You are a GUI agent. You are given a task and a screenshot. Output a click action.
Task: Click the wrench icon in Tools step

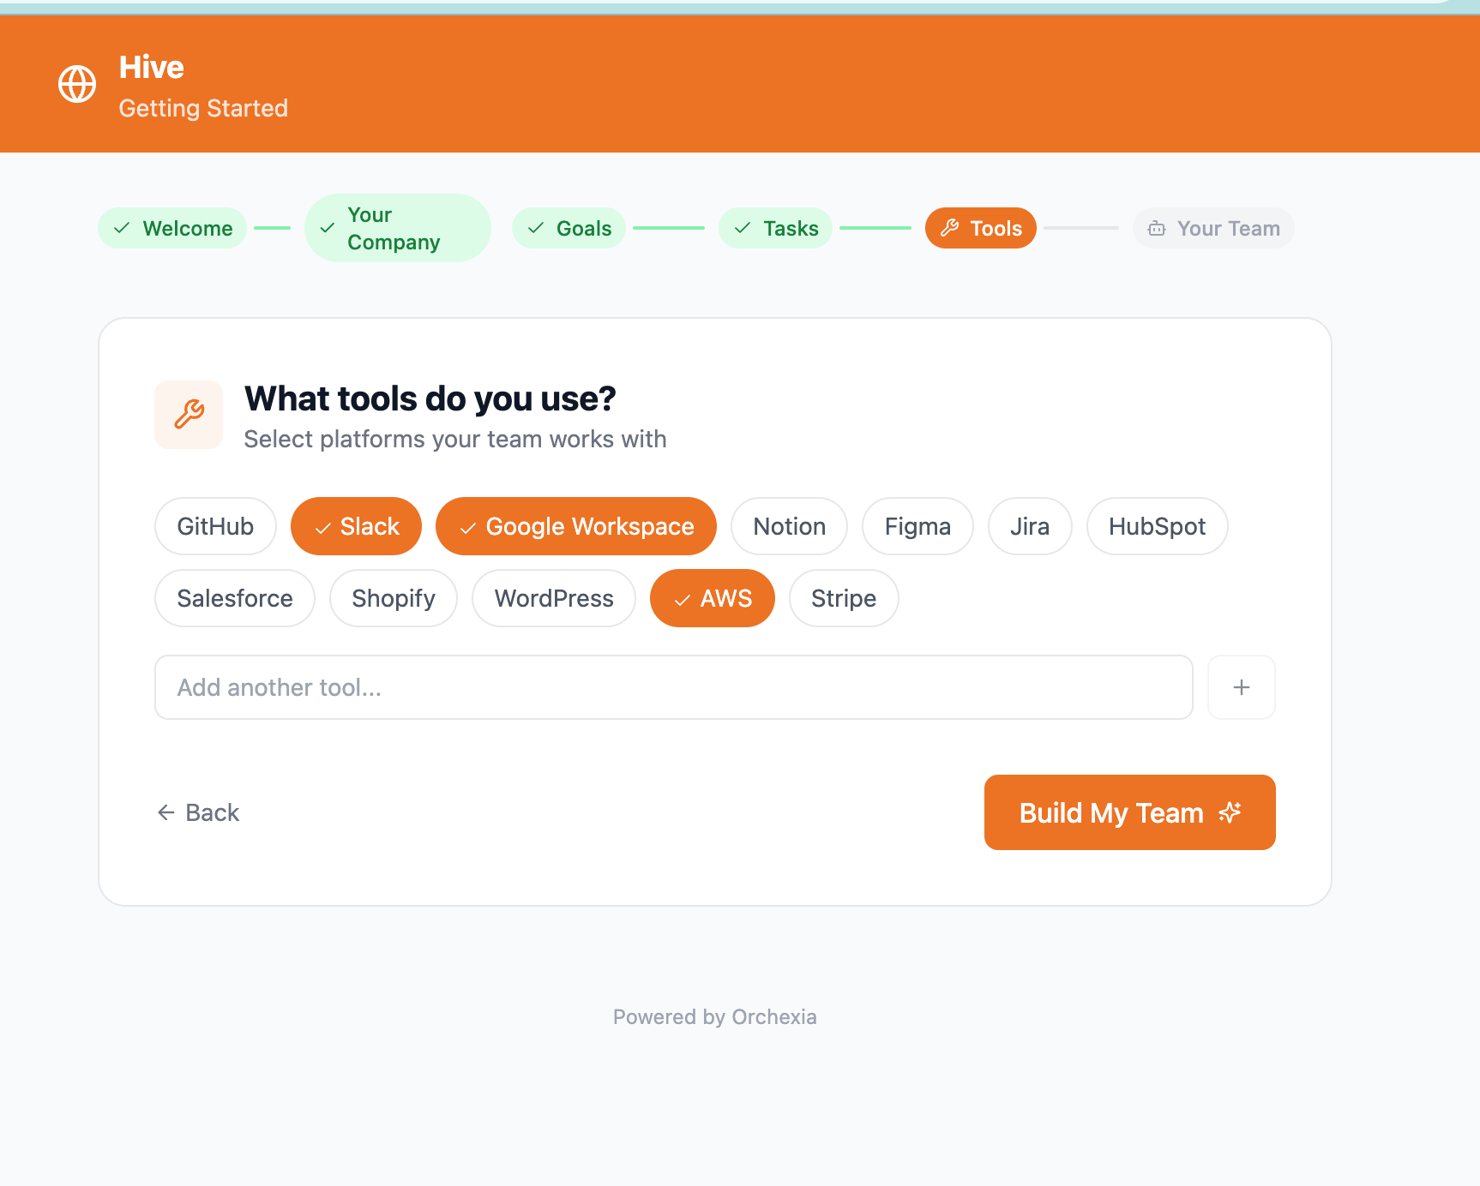pos(950,228)
